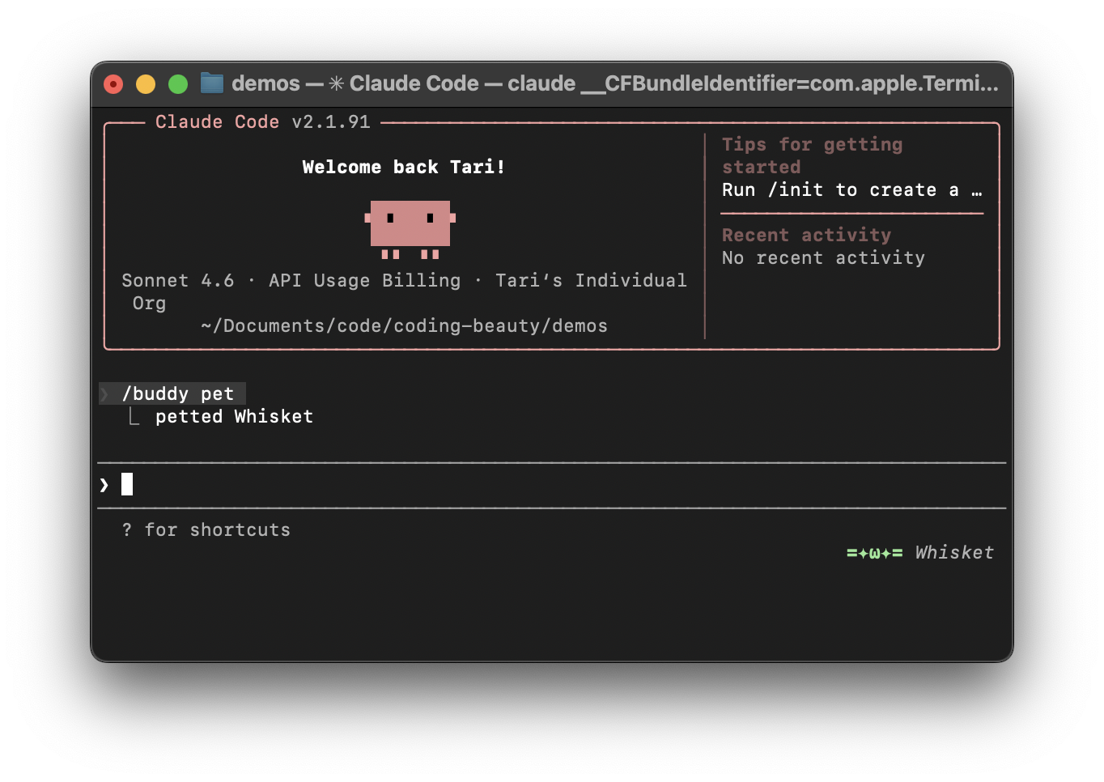Click the green zoom window button

[178, 84]
